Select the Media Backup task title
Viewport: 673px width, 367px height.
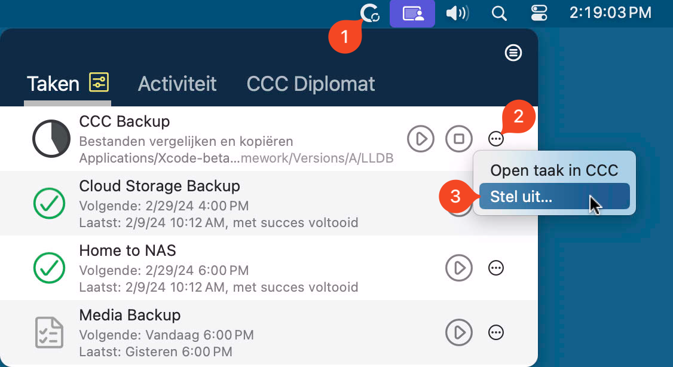[130, 315]
